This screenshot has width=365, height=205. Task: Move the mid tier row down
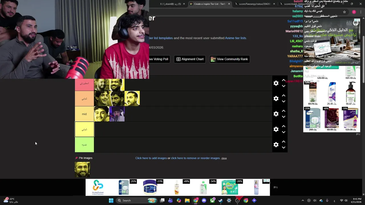click(283, 117)
